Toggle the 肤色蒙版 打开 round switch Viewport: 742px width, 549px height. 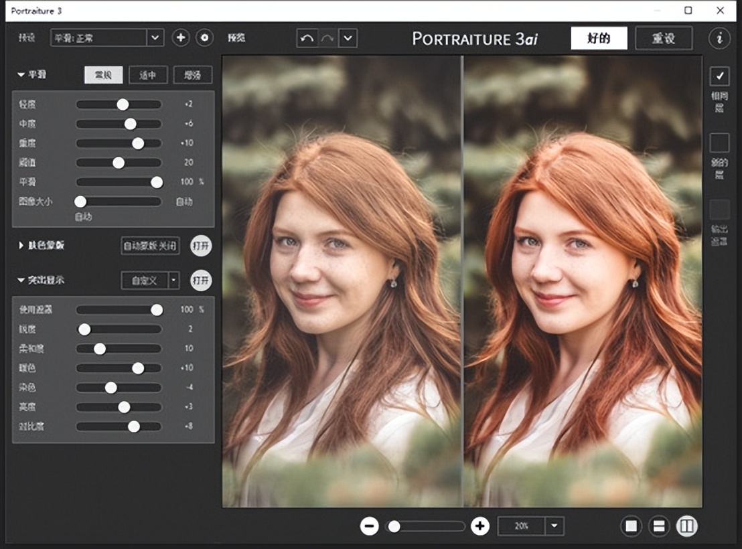click(200, 246)
